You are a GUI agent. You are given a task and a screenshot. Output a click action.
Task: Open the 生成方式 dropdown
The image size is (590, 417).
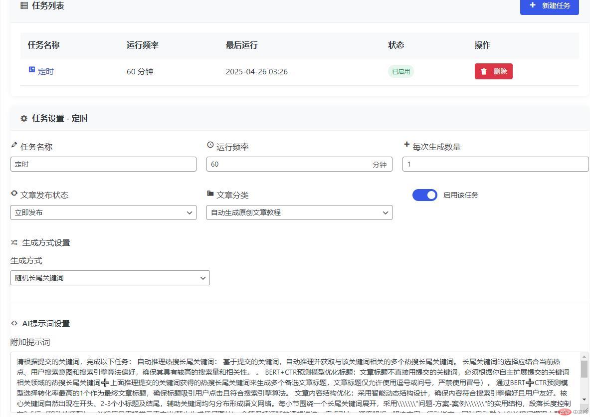(x=110, y=278)
